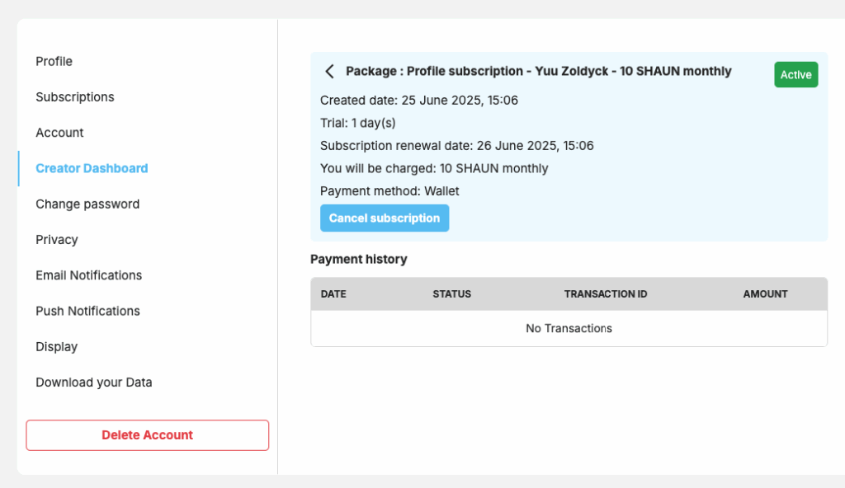Click the DATE column header
Viewport: 845px width, 488px height.
pyautogui.click(x=333, y=294)
